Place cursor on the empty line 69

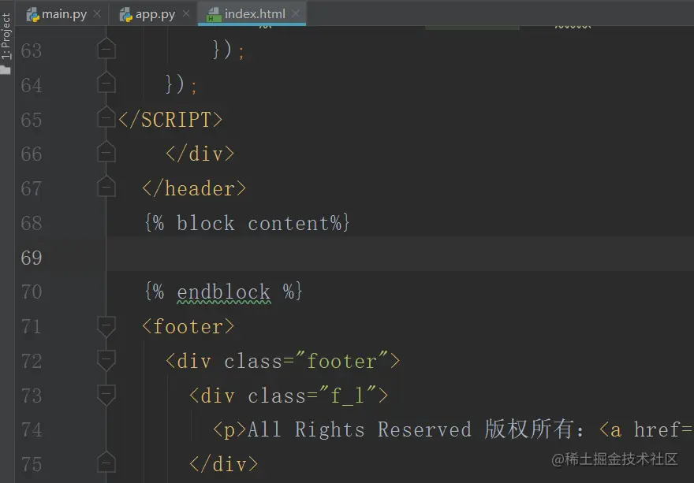[x=400, y=254]
